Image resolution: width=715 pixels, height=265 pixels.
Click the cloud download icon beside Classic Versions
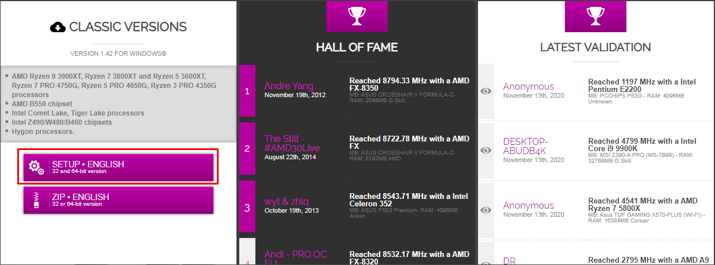pos(58,27)
